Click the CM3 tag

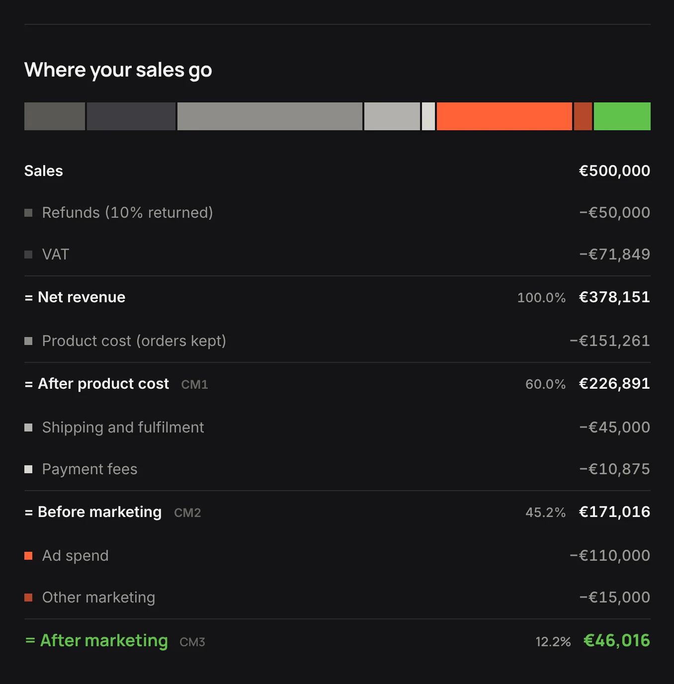tap(193, 642)
